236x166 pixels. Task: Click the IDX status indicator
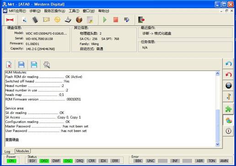coord(103,161)
